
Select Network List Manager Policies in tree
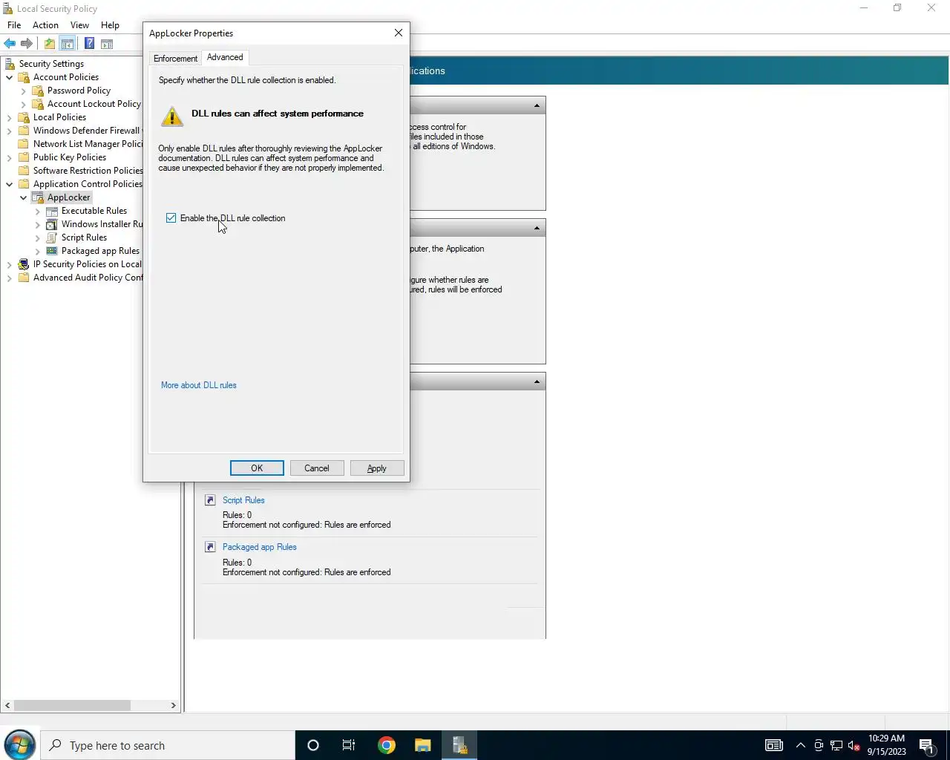pyautogui.click(x=88, y=144)
